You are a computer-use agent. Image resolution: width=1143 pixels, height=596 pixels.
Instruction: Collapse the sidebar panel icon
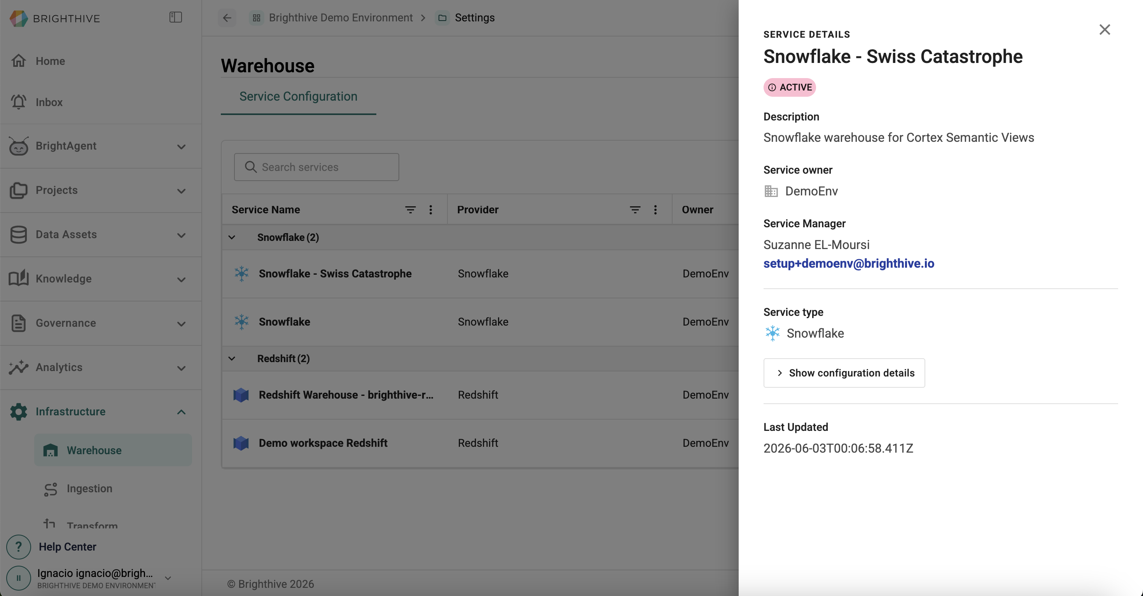click(176, 17)
